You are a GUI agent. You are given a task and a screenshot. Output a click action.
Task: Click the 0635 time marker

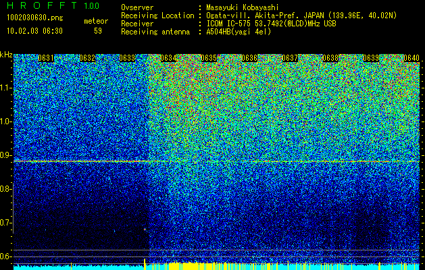click(x=209, y=58)
